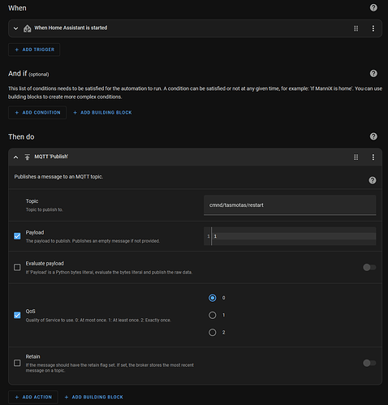
Task: Select QoS level 2
Action: 213,332
